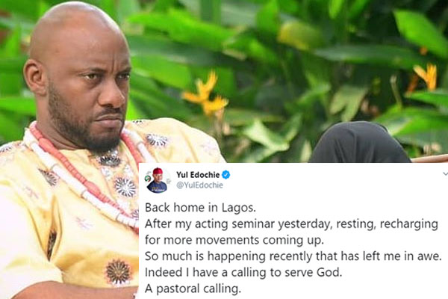Click the "for more movements coming up." text
448x299 pixels.
click(234, 240)
